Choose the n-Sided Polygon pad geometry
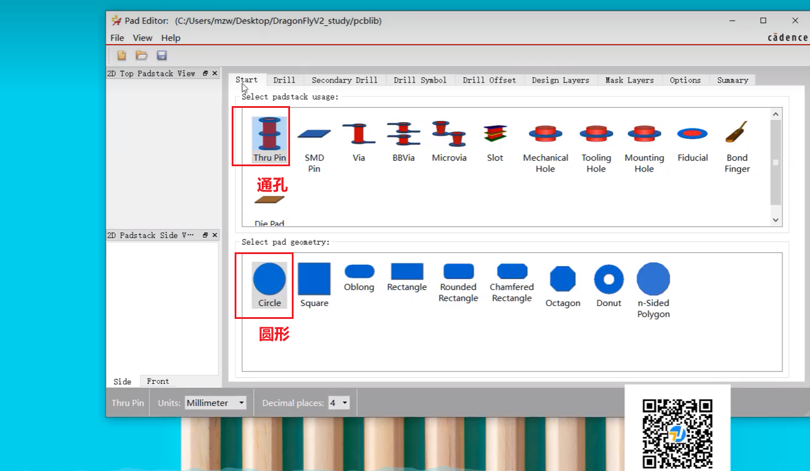Image resolution: width=810 pixels, height=471 pixels. (x=653, y=290)
